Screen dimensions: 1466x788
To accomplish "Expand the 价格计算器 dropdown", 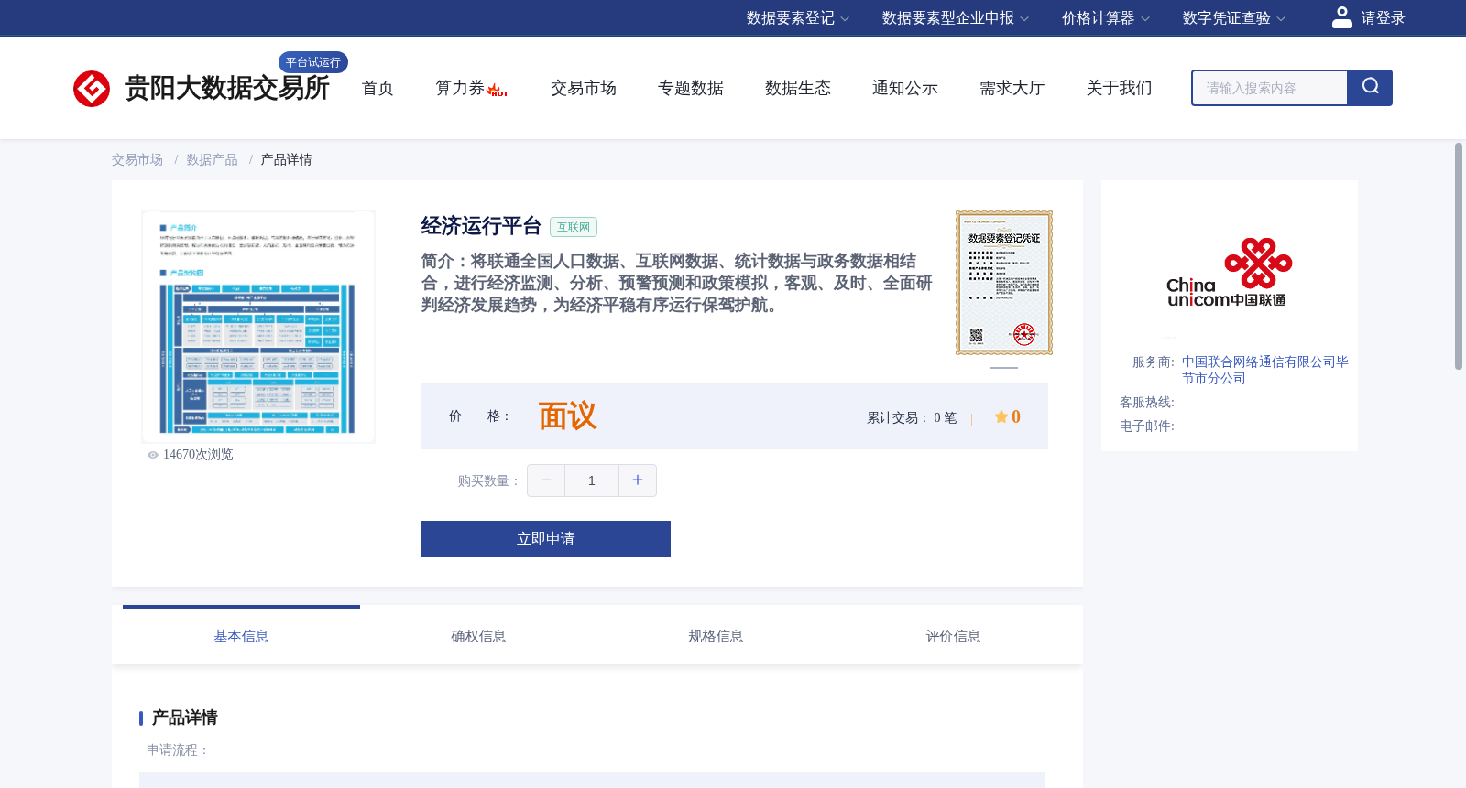I will (1106, 18).
